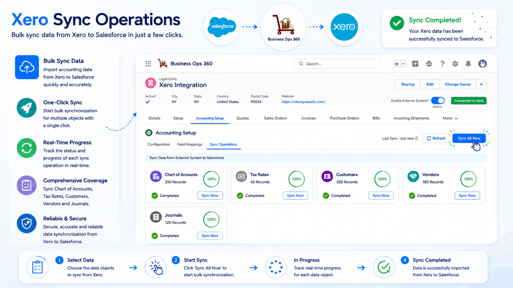The width and height of the screenshot is (513, 288).
Task: Click the Last Sync info icon
Action: 416,138
